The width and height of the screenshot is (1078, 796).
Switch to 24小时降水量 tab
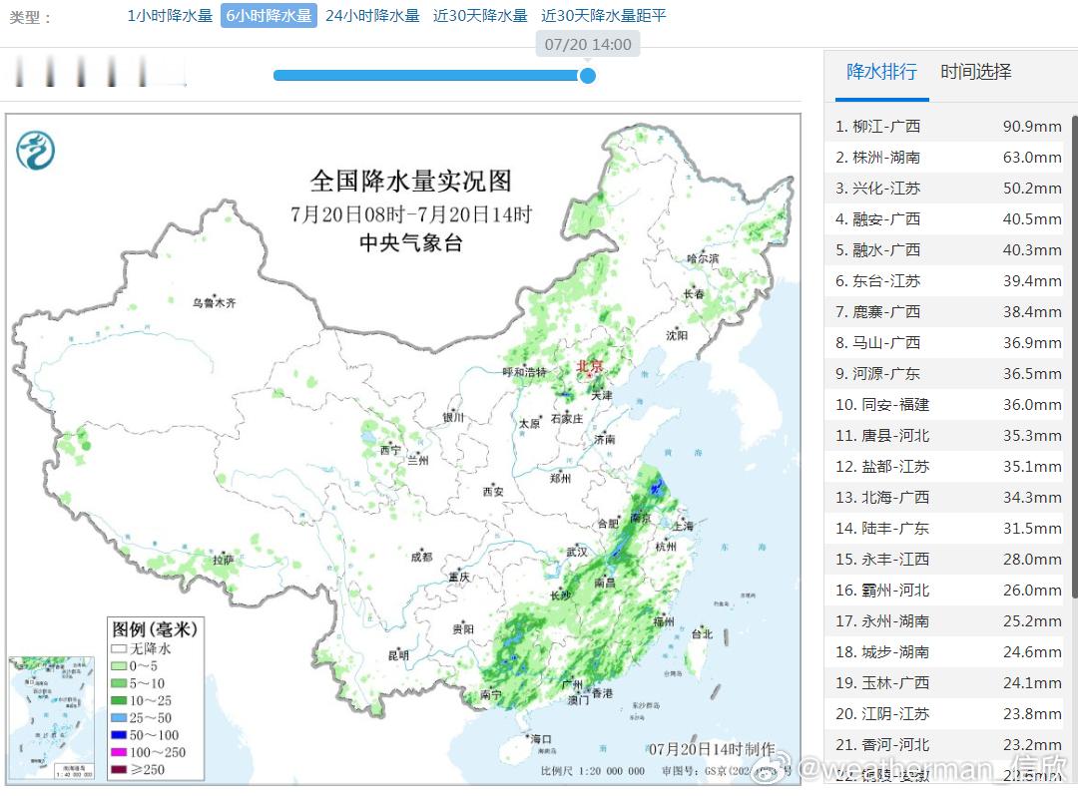pyautogui.click(x=372, y=16)
